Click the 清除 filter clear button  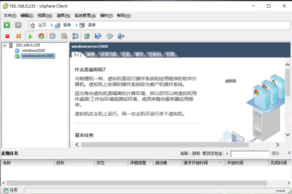pyautogui.click(x=275, y=153)
